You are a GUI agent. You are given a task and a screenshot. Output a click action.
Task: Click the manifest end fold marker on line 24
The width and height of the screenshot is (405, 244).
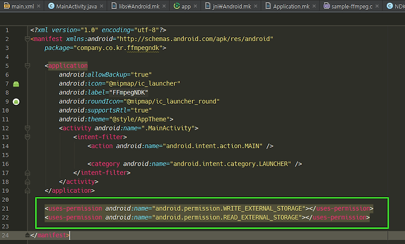tap(27, 235)
